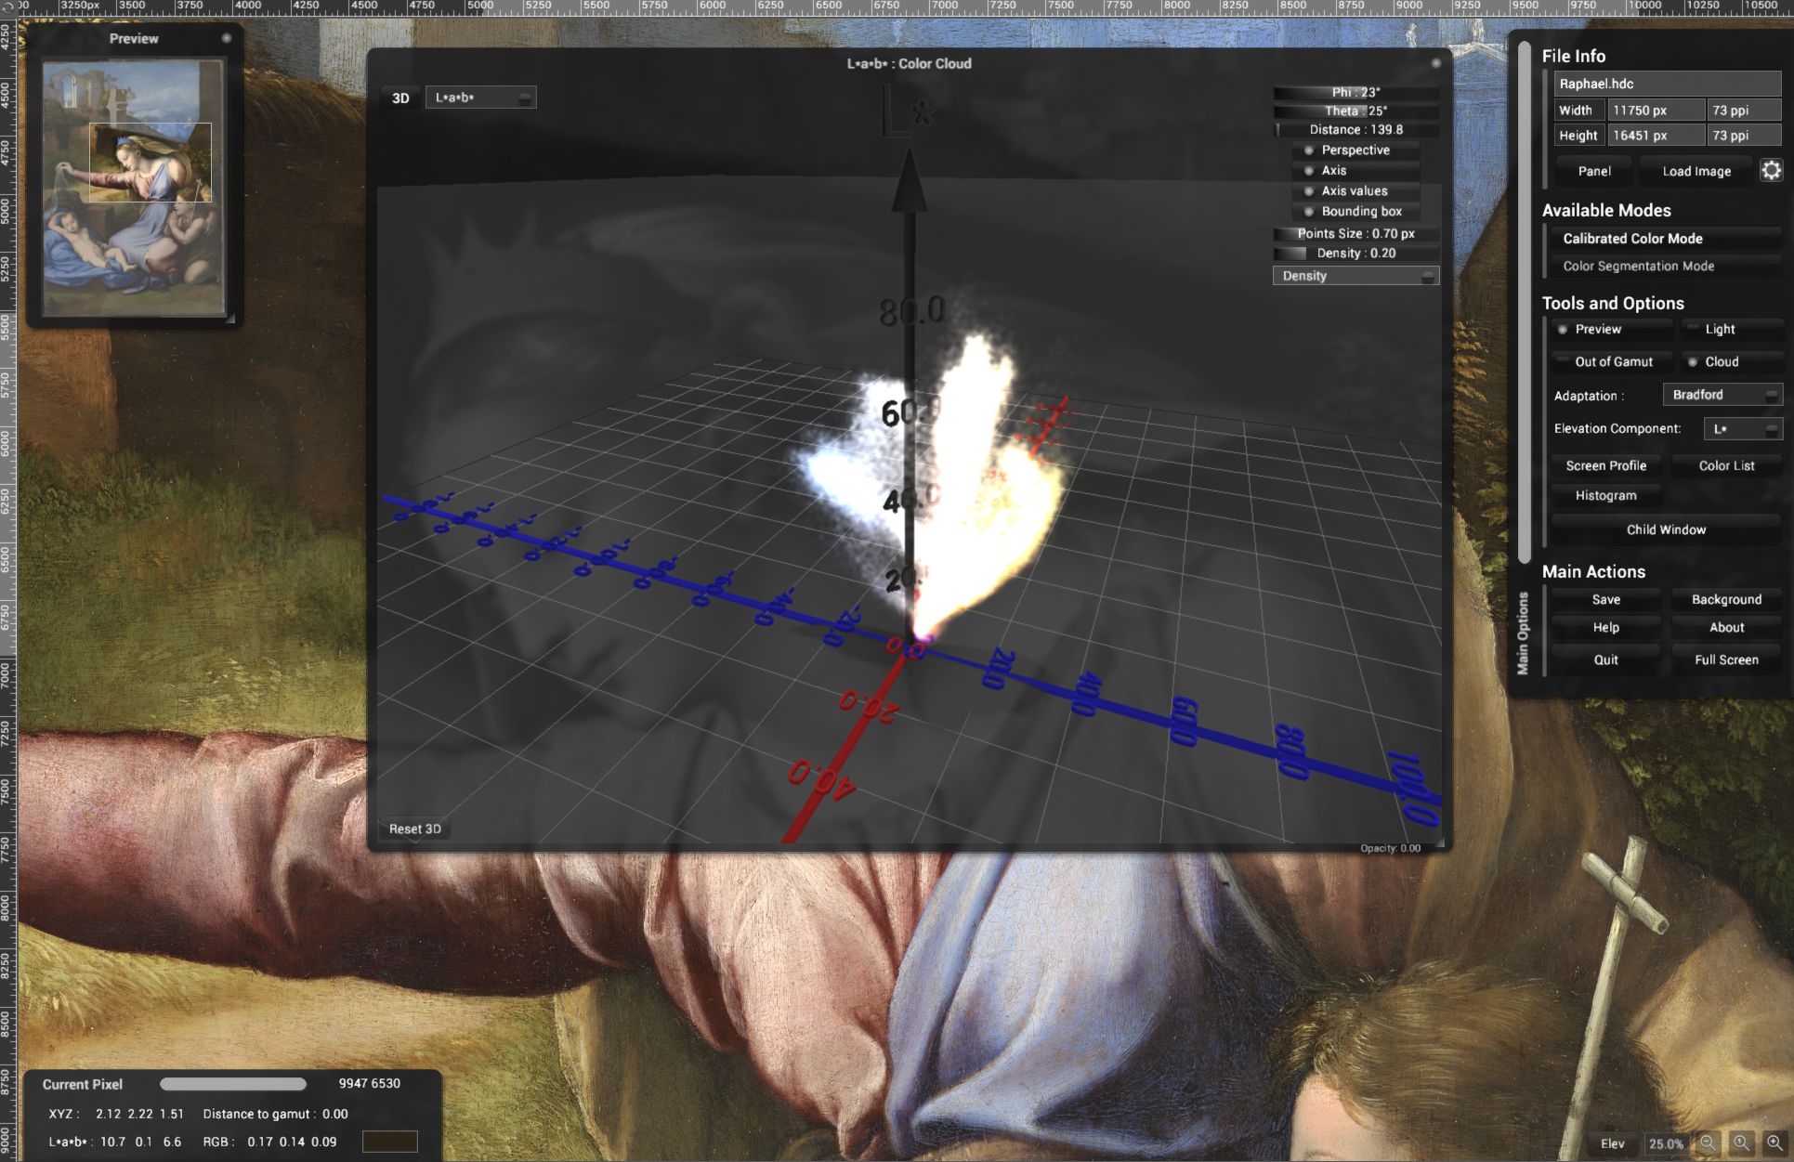Click the Main Options vertical side label
Image resolution: width=1794 pixels, height=1162 pixels.
coord(1522,633)
